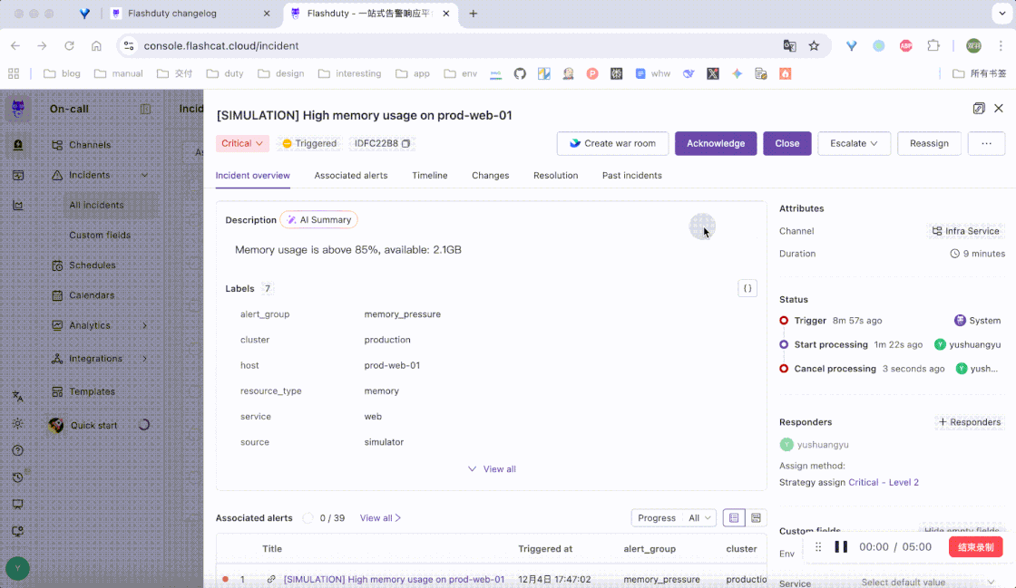Click the translate icon in browser address bar

790,45
